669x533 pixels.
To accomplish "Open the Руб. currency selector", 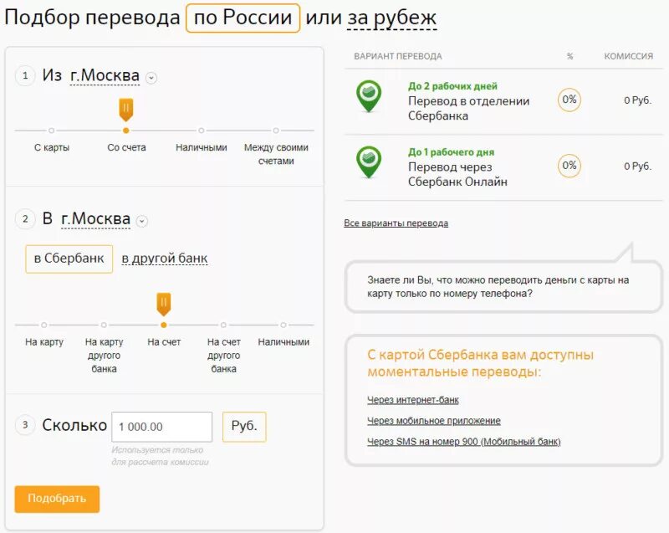I will [244, 426].
